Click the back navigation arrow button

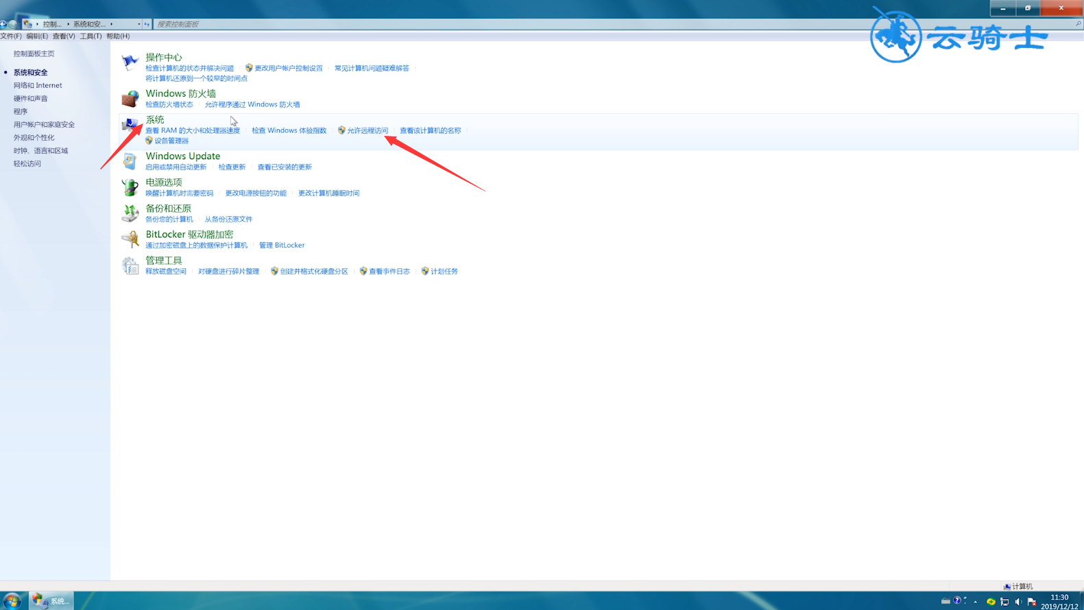[3, 24]
